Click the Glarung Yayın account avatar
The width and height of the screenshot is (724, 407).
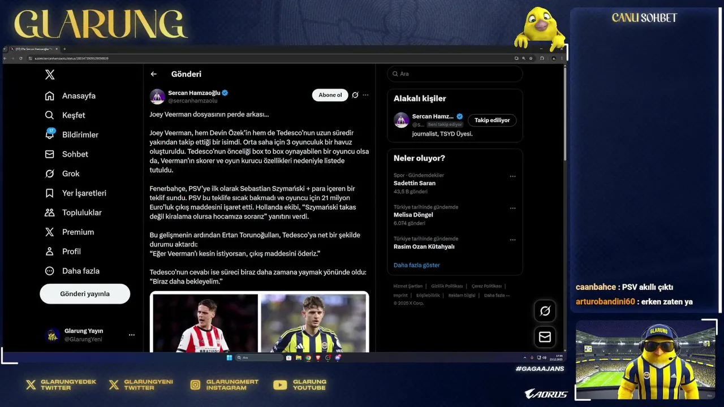[53, 335]
